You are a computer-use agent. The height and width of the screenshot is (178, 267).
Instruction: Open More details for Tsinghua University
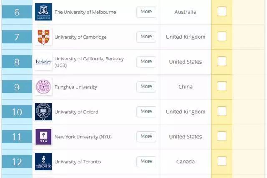click(x=146, y=87)
